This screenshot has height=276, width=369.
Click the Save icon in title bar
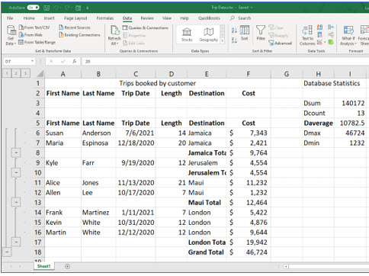point(47,8)
